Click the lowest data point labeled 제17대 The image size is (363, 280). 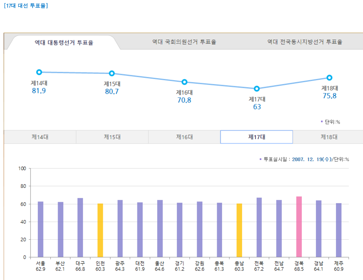[257, 88]
